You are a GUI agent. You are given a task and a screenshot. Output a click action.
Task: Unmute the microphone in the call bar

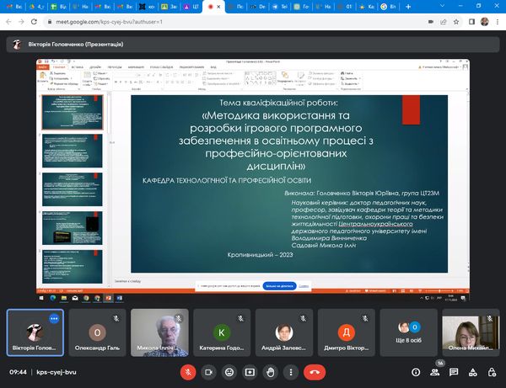point(187,371)
